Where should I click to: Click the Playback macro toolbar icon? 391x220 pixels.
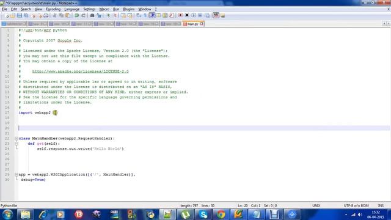pyautogui.click(x=194, y=15)
